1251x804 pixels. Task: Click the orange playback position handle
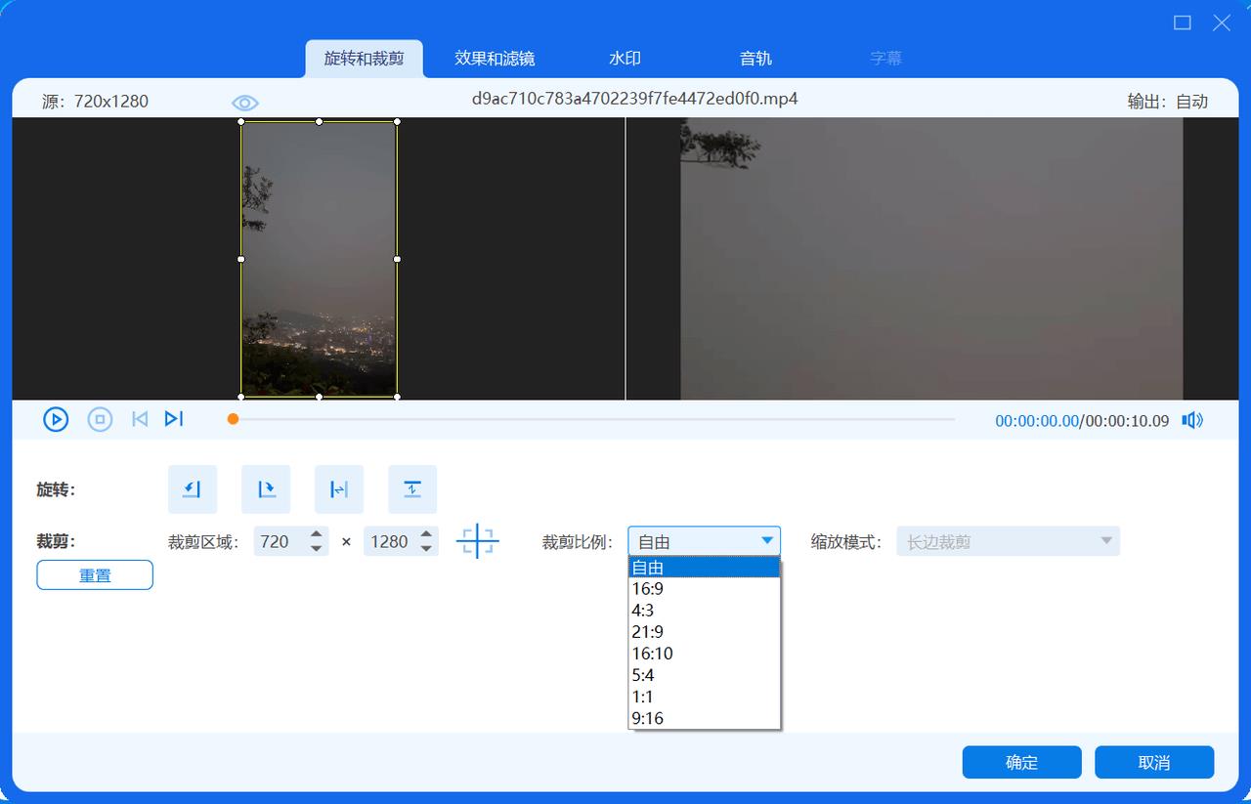(x=233, y=419)
